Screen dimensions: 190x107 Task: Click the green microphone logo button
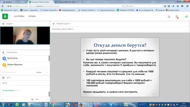tap(5, 16)
